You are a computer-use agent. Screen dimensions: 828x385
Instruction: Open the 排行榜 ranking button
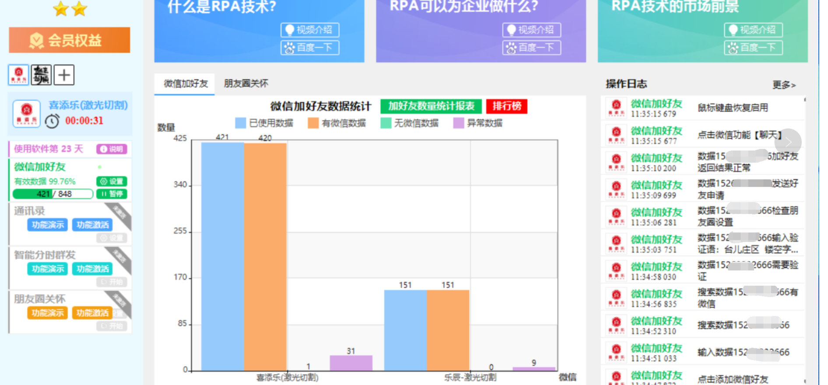[x=507, y=106]
